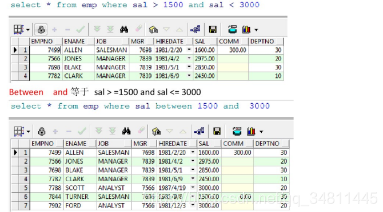
Task: Click the BLAKE name cell in the four-row grid
Action: [78, 67]
